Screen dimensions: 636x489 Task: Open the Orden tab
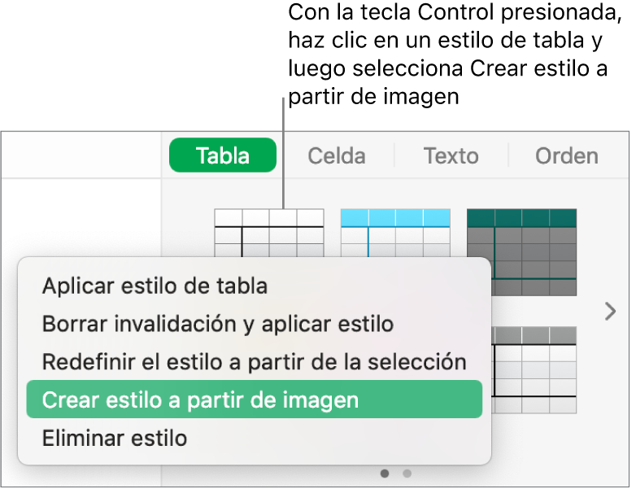click(566, 155)
